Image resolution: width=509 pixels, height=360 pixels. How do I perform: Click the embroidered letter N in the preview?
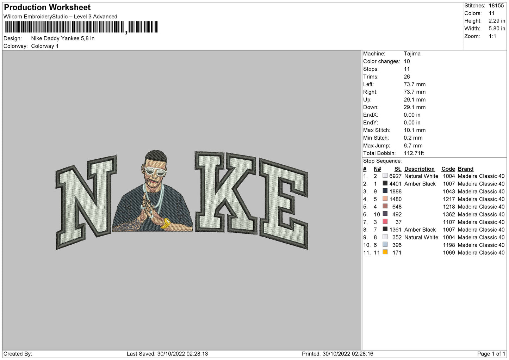(x=86, y=202)
